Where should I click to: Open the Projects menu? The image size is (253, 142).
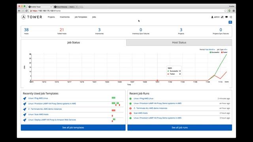click(x=51, y=17)
